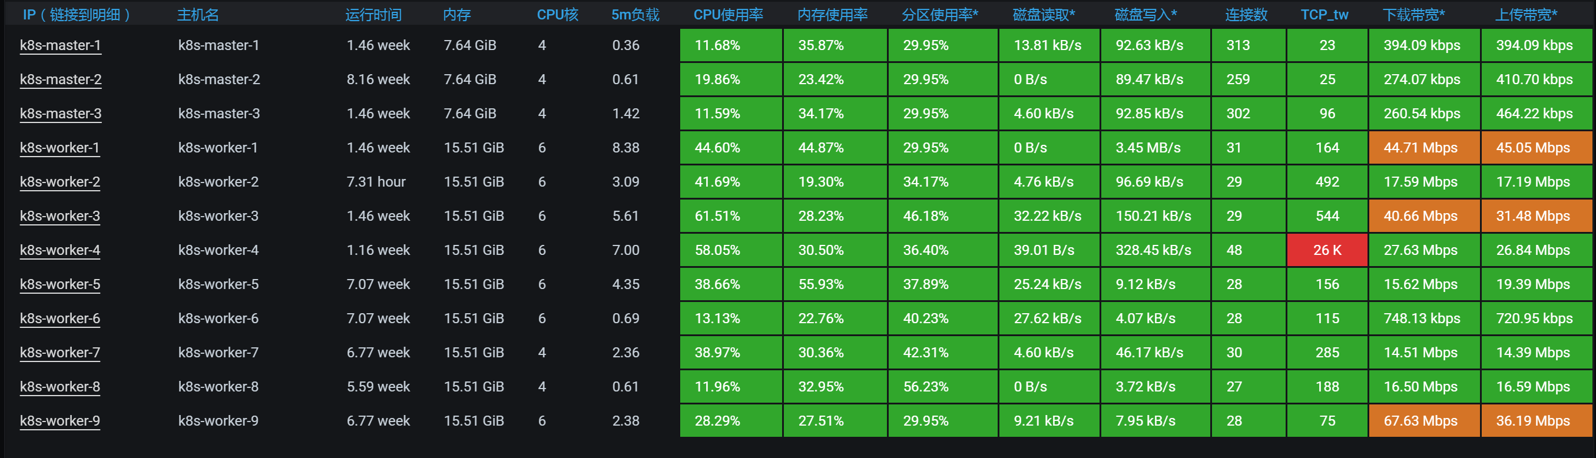Viewport: 1596px width, 458px height.
Task: Follow the k8s-worker-9 link in IP column
Action: pyautogui.click(x=60, y=421)
